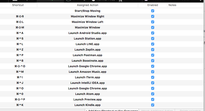
Task: Select Launch LINE.app action
Action: click(x=88, y=44)
